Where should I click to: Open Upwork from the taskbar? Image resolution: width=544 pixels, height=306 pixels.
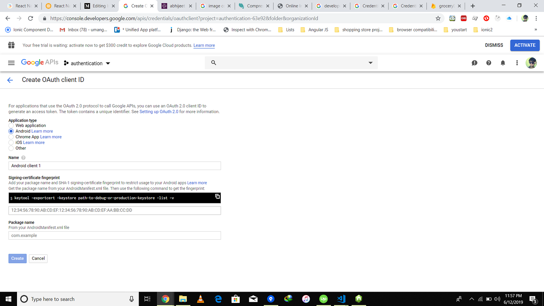[x=323, y=299]
